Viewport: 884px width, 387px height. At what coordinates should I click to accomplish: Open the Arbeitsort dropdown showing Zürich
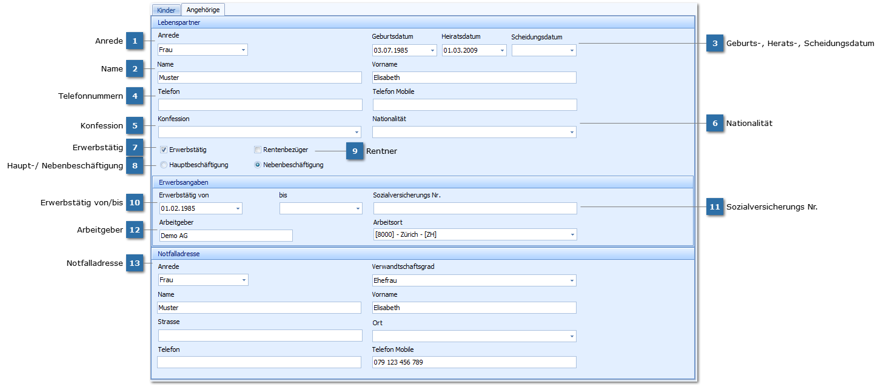pyautogui.click(x=571, y=234)
